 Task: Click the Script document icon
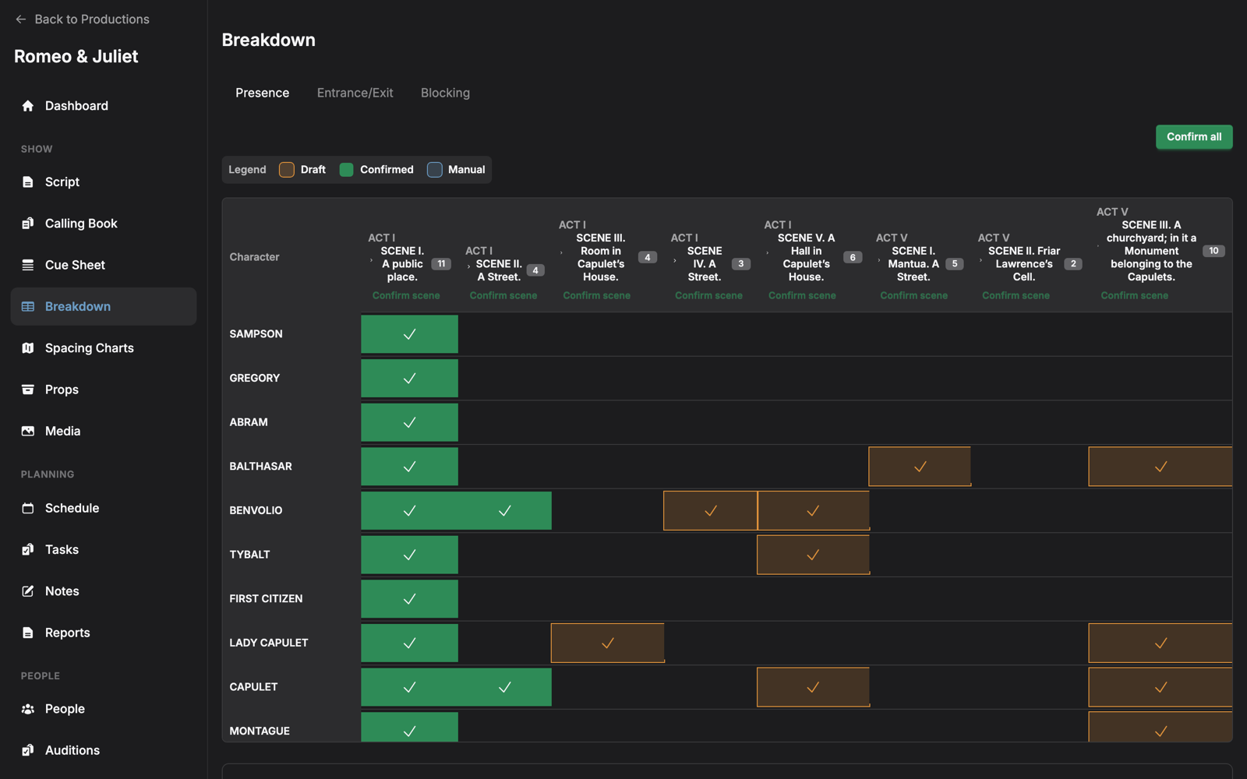pos(28,182)
